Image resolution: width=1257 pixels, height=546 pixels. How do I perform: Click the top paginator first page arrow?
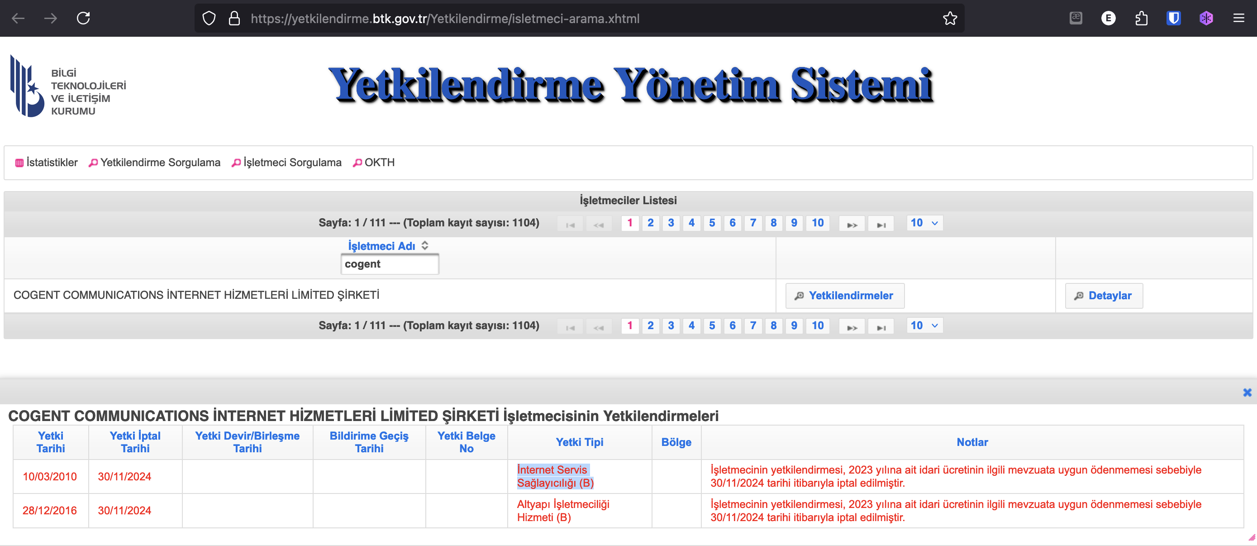570,223
